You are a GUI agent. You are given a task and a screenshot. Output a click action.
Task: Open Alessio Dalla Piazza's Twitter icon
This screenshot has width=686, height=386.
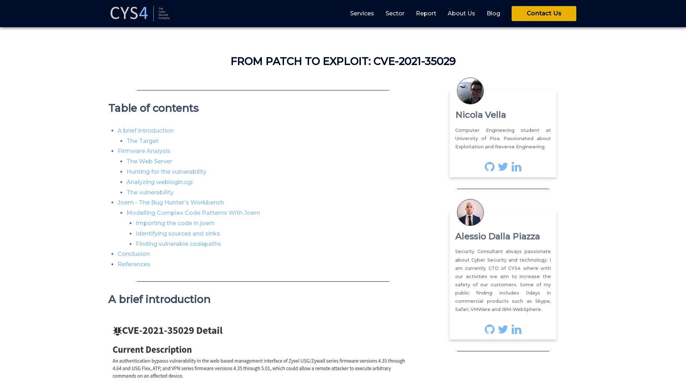pyautogui.click(x=503, y=330)
